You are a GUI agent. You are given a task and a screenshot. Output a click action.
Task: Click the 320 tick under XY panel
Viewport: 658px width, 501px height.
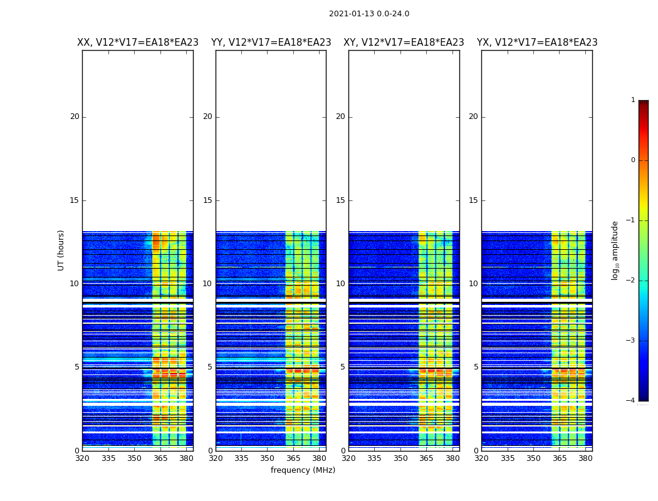coord(349,458)
